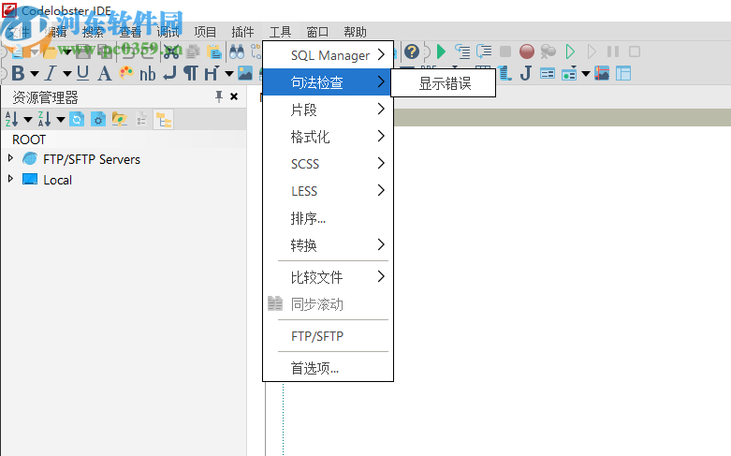Click the outlined green run icon
This screenshot has height=456, width=731.
(x=570, y=51)
